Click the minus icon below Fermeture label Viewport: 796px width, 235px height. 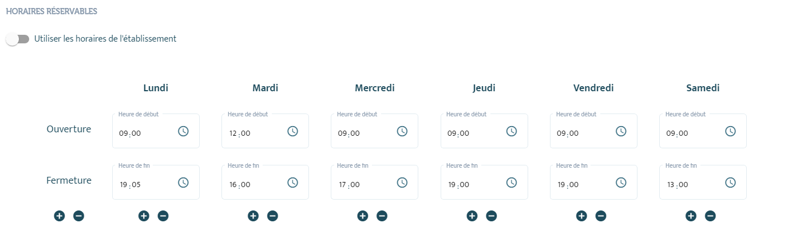pyautogui.click(x=79, y=216)
